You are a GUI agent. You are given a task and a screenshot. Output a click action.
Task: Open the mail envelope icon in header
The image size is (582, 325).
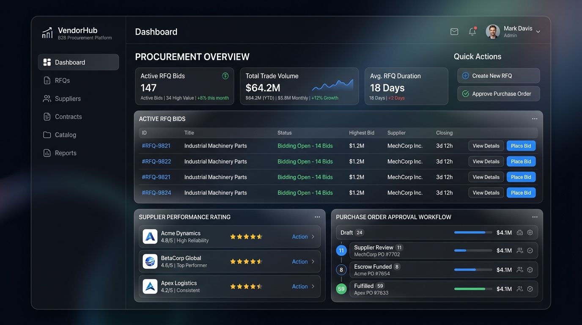point(454,32)
